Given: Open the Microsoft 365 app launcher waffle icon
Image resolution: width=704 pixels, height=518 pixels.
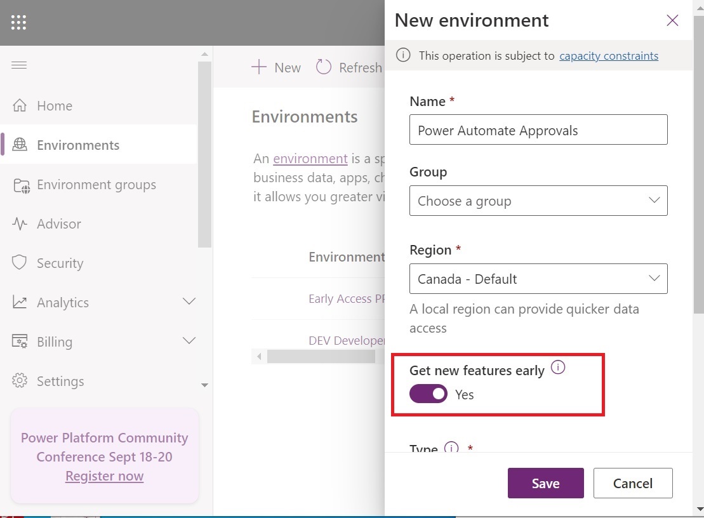Looking at the screenshot, I should [x=18, y=22].
